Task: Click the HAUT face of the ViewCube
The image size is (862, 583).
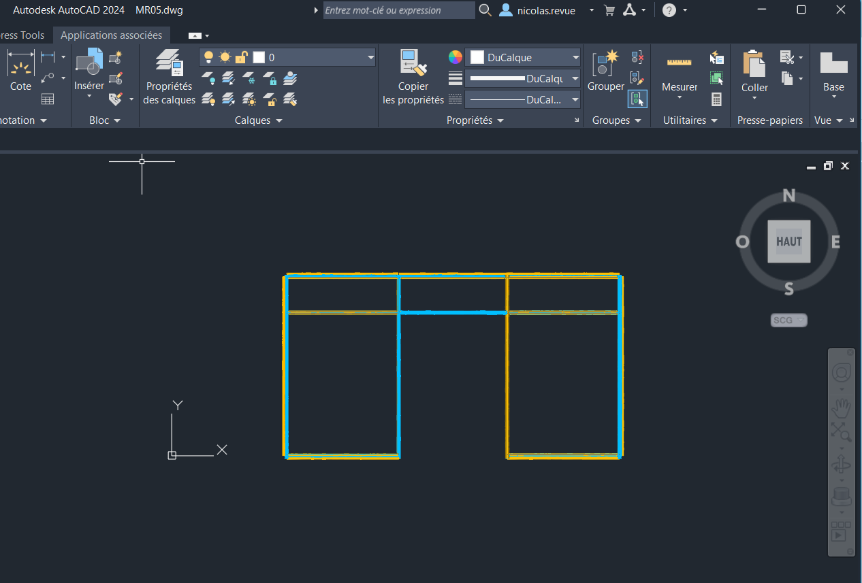Action: [788, 241]
